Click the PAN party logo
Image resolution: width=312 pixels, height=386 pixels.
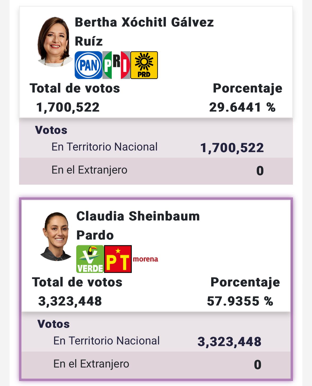tap(88, 65)
